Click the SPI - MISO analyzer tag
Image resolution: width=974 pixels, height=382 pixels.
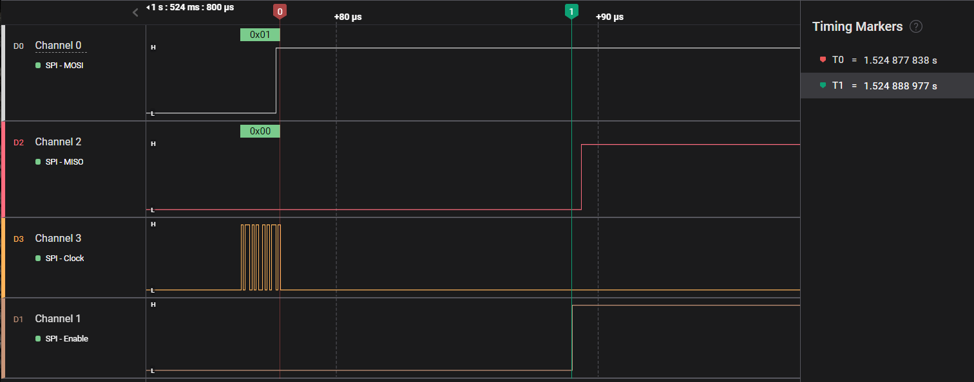pos(59,162)
